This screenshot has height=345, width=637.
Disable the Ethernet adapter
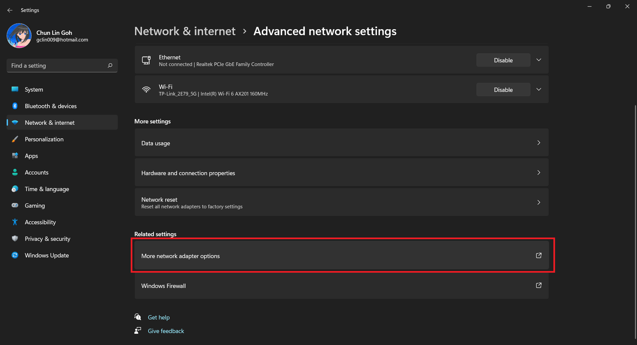[503, 60]
